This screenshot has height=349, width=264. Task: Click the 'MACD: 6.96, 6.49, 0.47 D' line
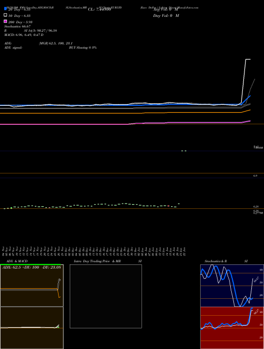point(24,35)
